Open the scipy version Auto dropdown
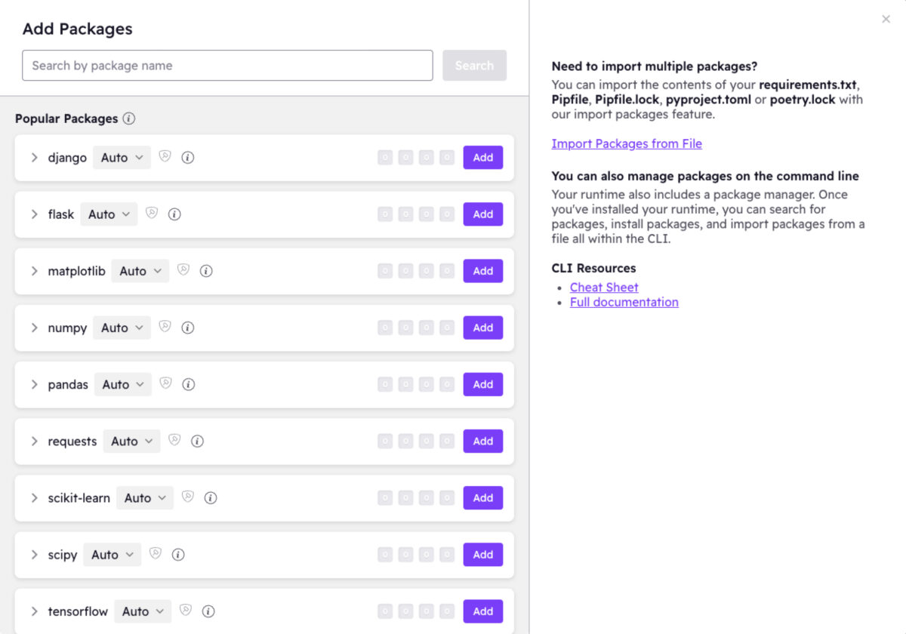 pos(112,555)
